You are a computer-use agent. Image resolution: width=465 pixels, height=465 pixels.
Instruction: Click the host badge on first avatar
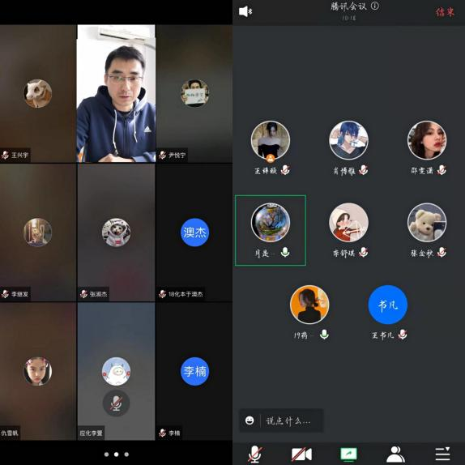coord(270,159)
